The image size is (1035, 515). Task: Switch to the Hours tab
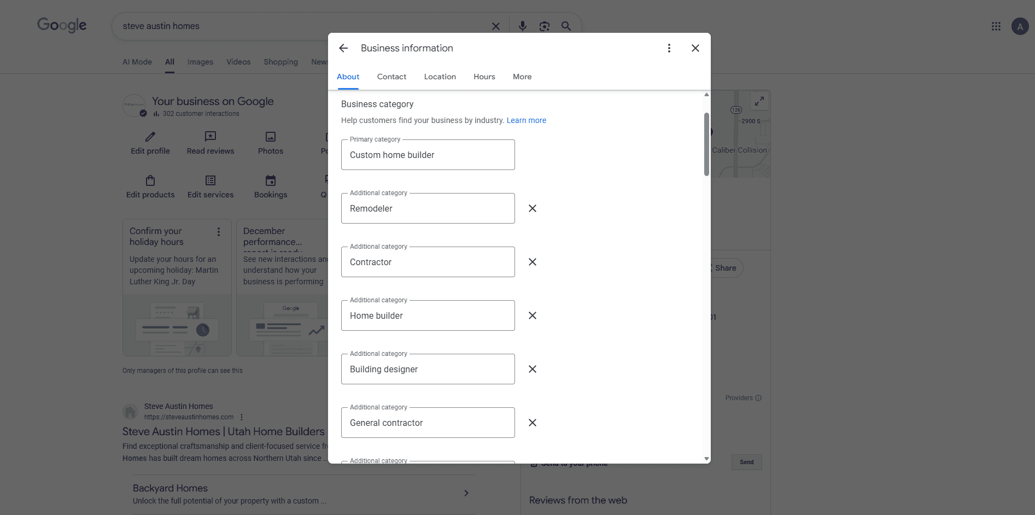pos(484,77)
